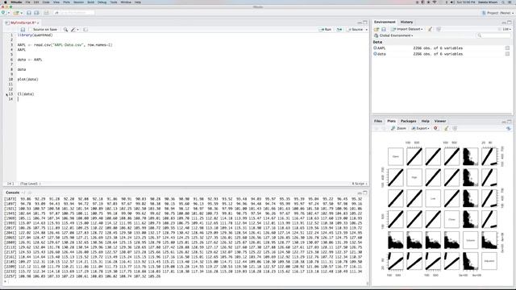
Task: Save the current document from main toolbar
Action: 29,13
